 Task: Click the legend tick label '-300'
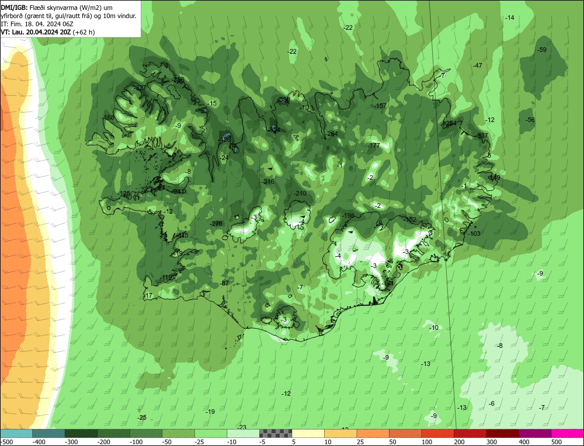tap(71, 442)
